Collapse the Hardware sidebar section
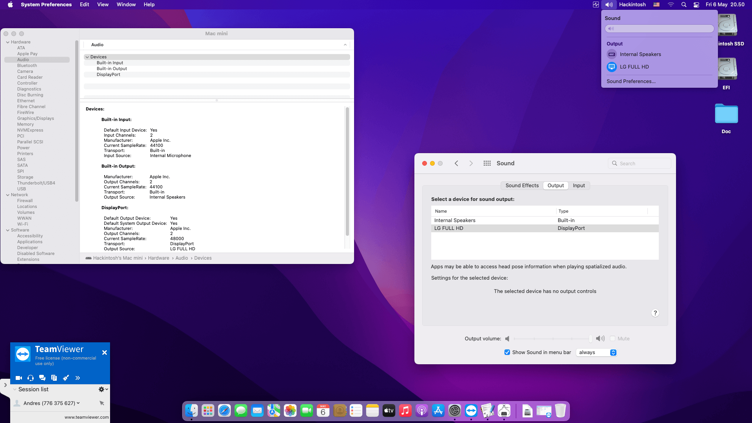This screenshot has height=423, width=752. [8, 42]
